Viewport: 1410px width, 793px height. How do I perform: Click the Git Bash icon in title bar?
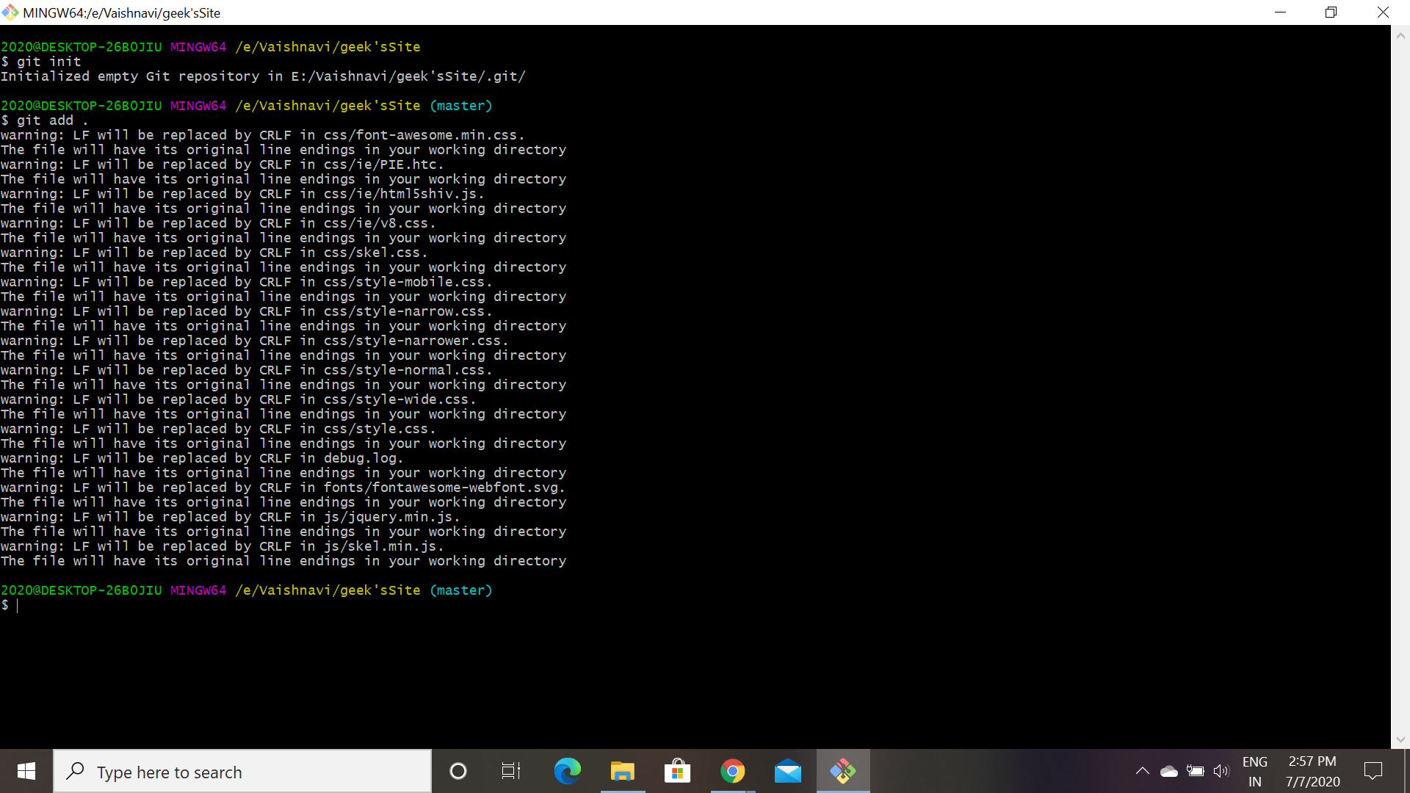tap(10, 12)
